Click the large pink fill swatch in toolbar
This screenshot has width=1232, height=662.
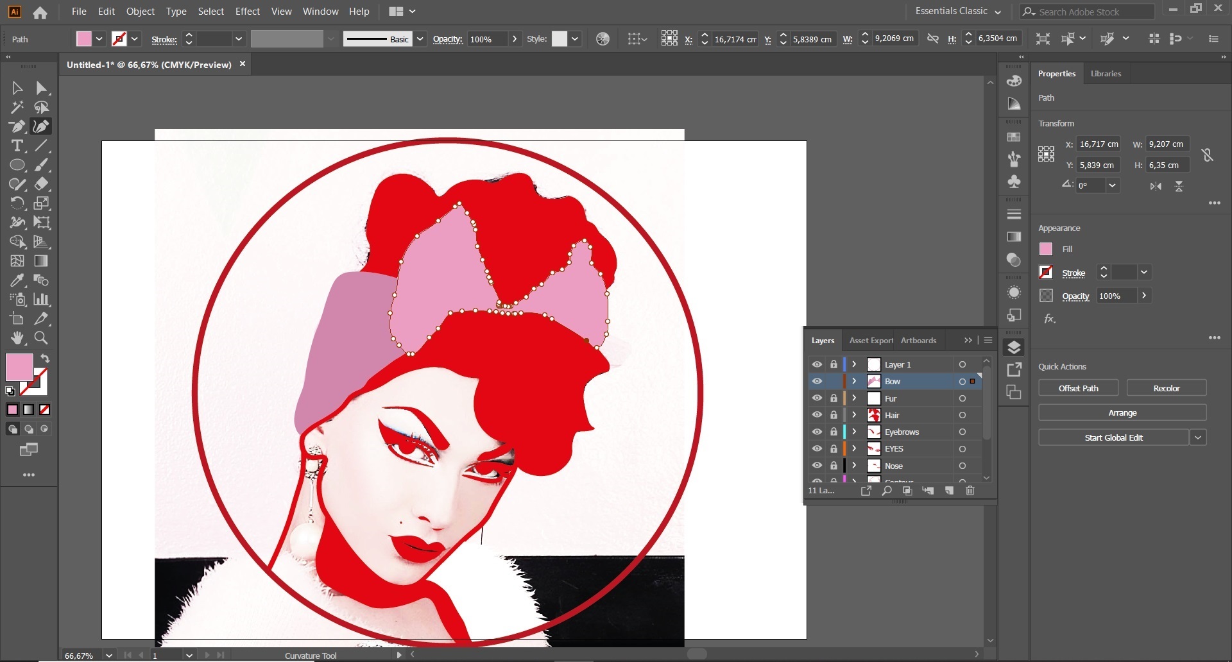19,367
